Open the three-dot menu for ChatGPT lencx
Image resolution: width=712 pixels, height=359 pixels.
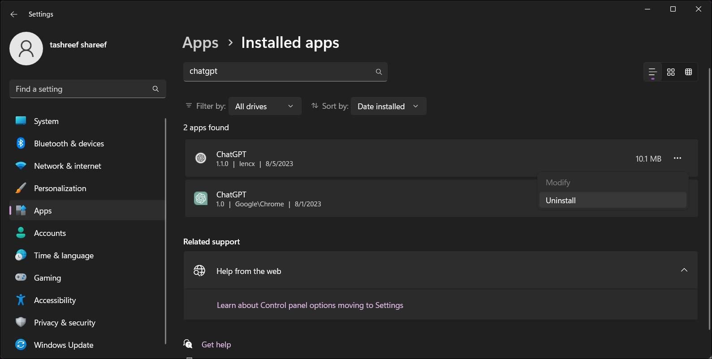tap(677, 158)
